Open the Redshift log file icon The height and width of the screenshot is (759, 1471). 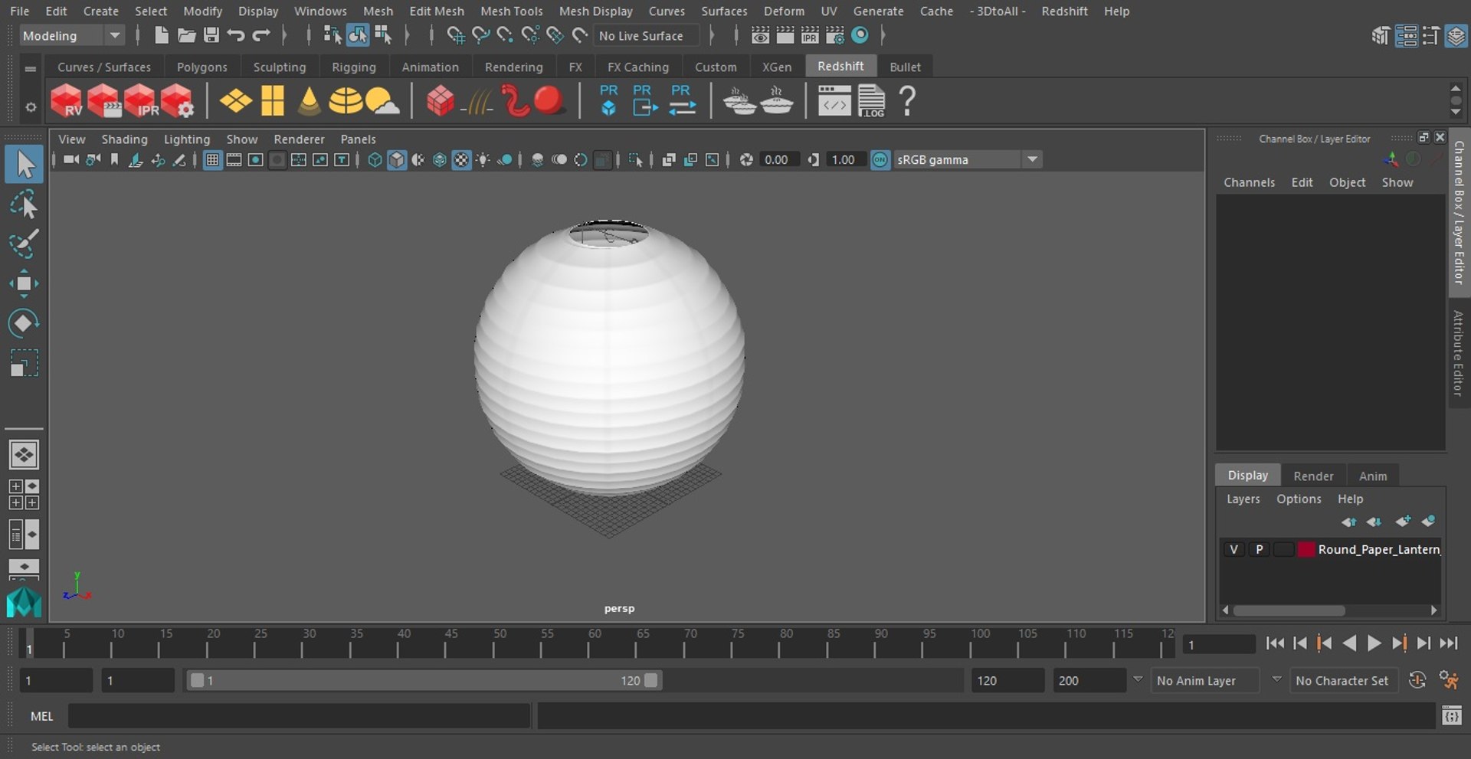pyautogui.click(x=871, y=101)
